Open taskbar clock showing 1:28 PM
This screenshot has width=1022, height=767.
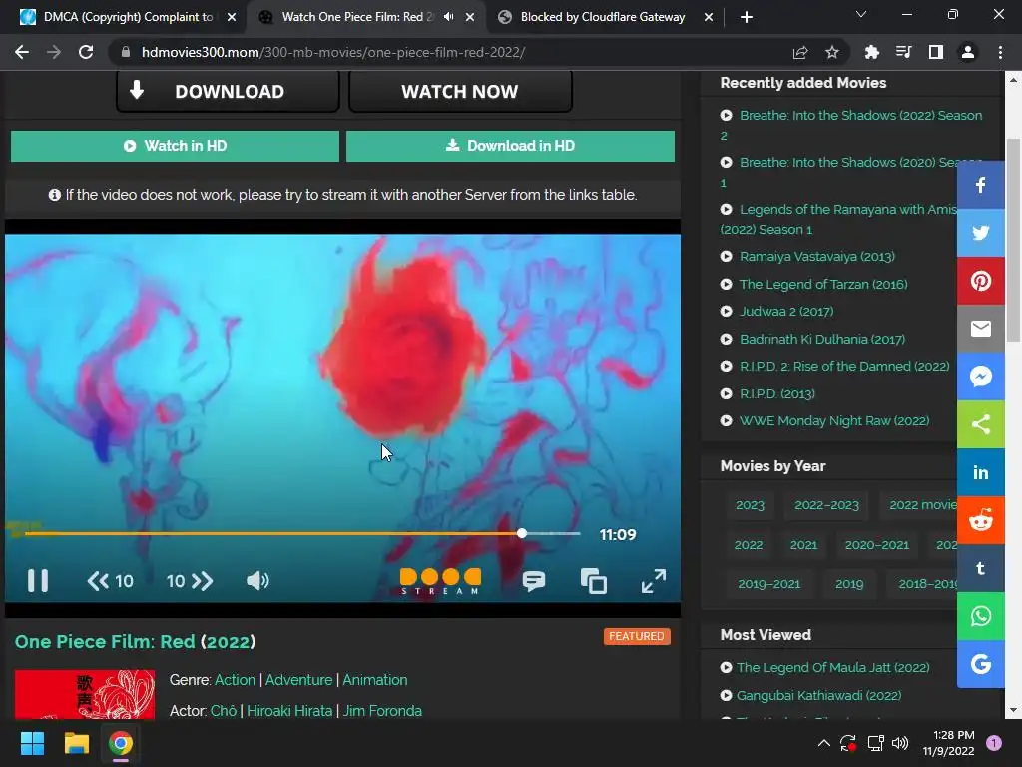[949, 743]
